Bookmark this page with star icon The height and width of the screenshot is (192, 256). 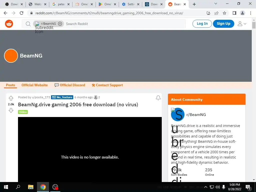point(224,13)
